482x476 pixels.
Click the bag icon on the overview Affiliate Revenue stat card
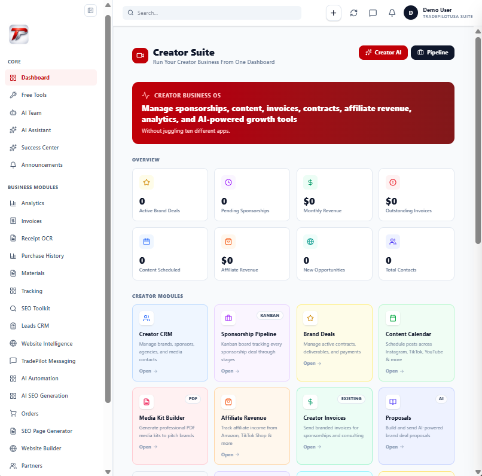(x=228, y=242)
